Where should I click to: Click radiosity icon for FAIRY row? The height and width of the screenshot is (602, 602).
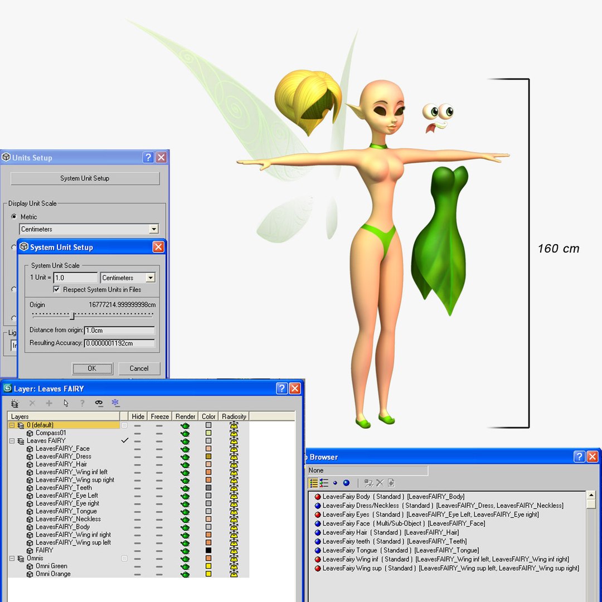(x=234, y=551)
